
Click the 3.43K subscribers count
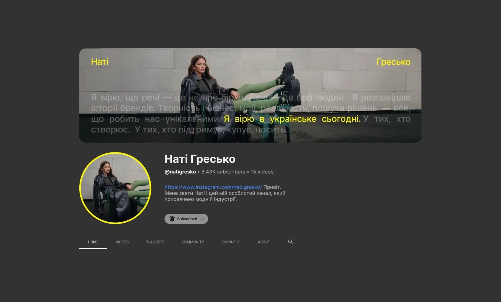[x=223, y=172]
